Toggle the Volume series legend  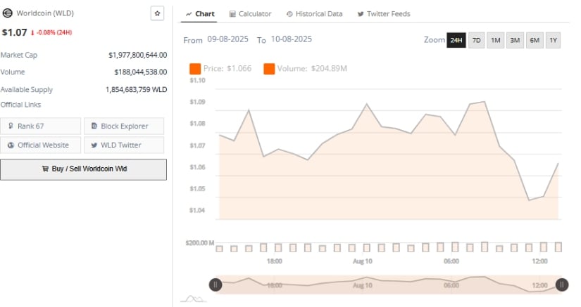tap(306, 69)
